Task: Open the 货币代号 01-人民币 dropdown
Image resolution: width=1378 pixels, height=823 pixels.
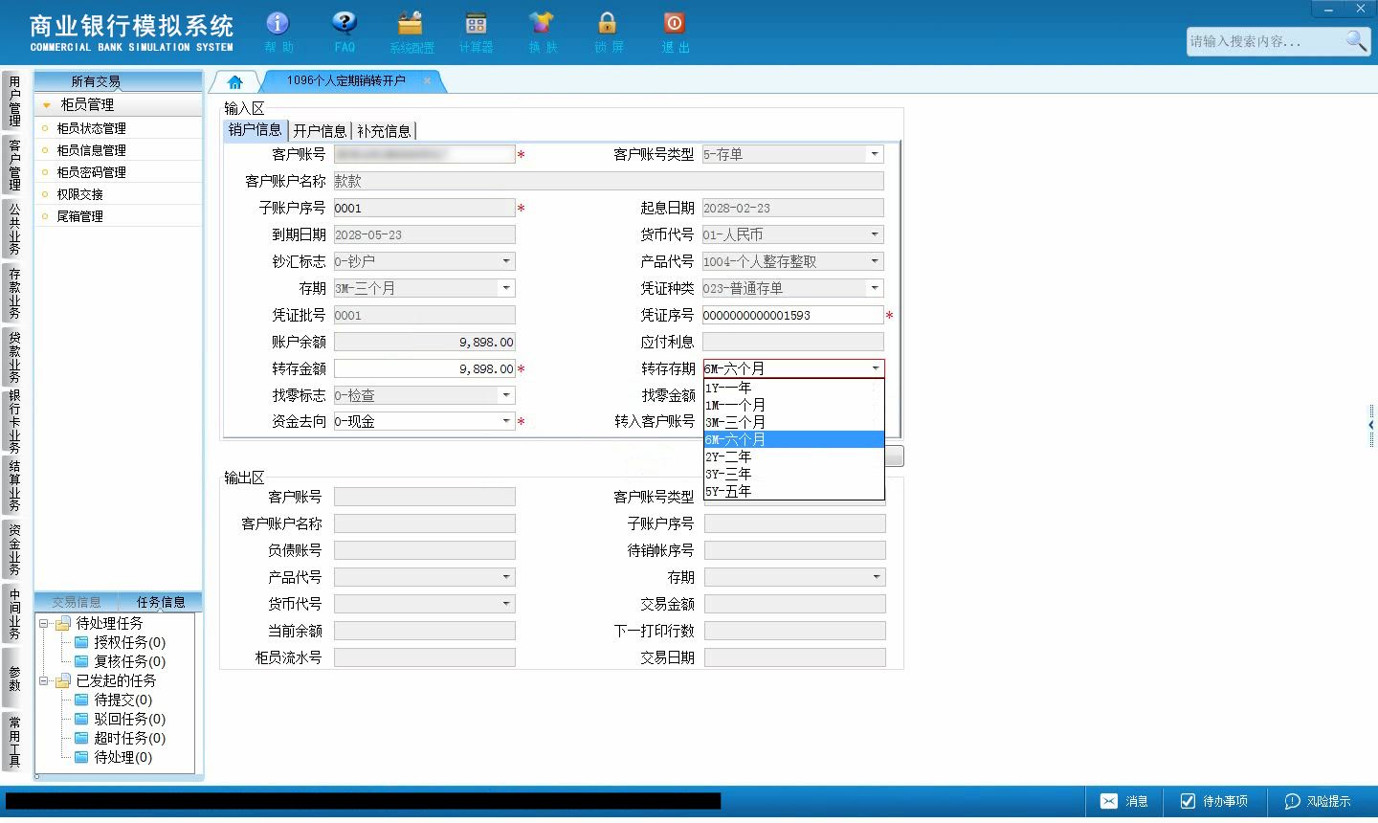Action: click(x=875, y=234)
